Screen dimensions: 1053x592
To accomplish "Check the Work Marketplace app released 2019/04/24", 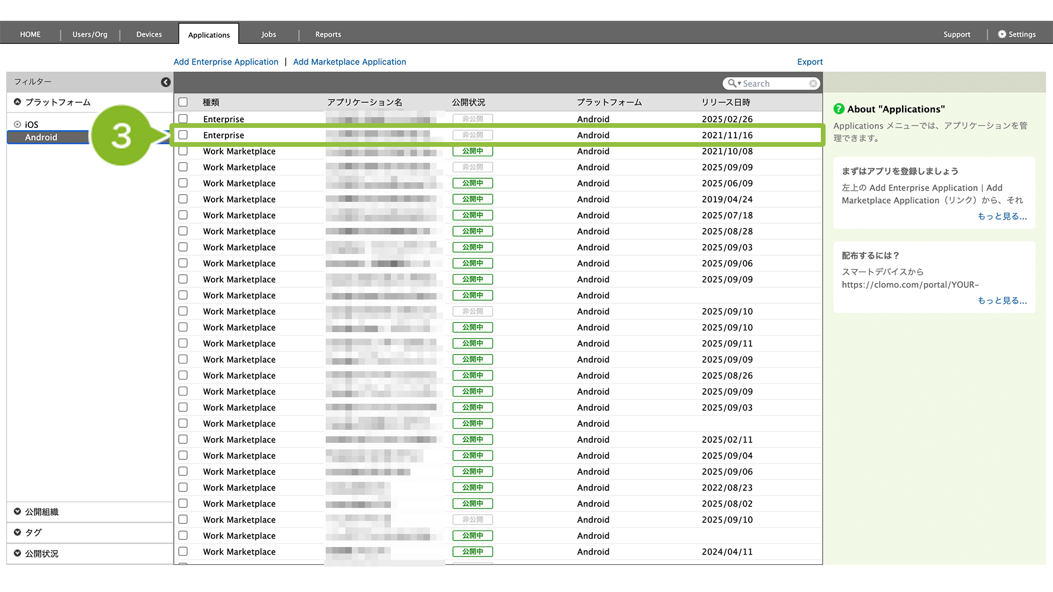I will point(183,200).
